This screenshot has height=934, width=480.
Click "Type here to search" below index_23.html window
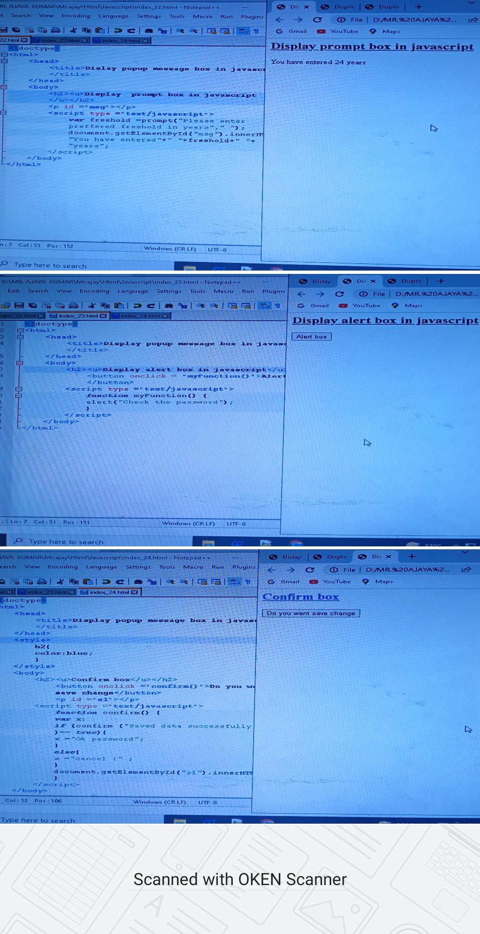[x=66, y=542]
